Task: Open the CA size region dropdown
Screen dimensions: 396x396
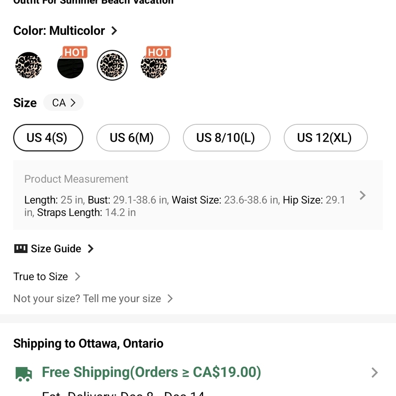Action: 63,103
